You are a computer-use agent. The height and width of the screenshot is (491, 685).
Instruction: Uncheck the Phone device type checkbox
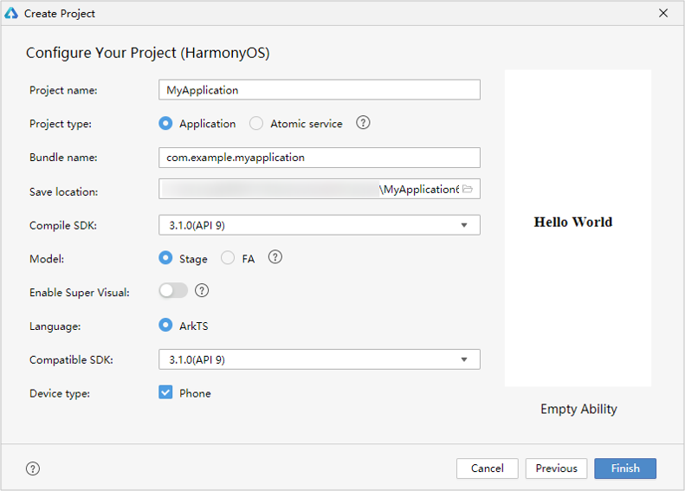[165, 392]
